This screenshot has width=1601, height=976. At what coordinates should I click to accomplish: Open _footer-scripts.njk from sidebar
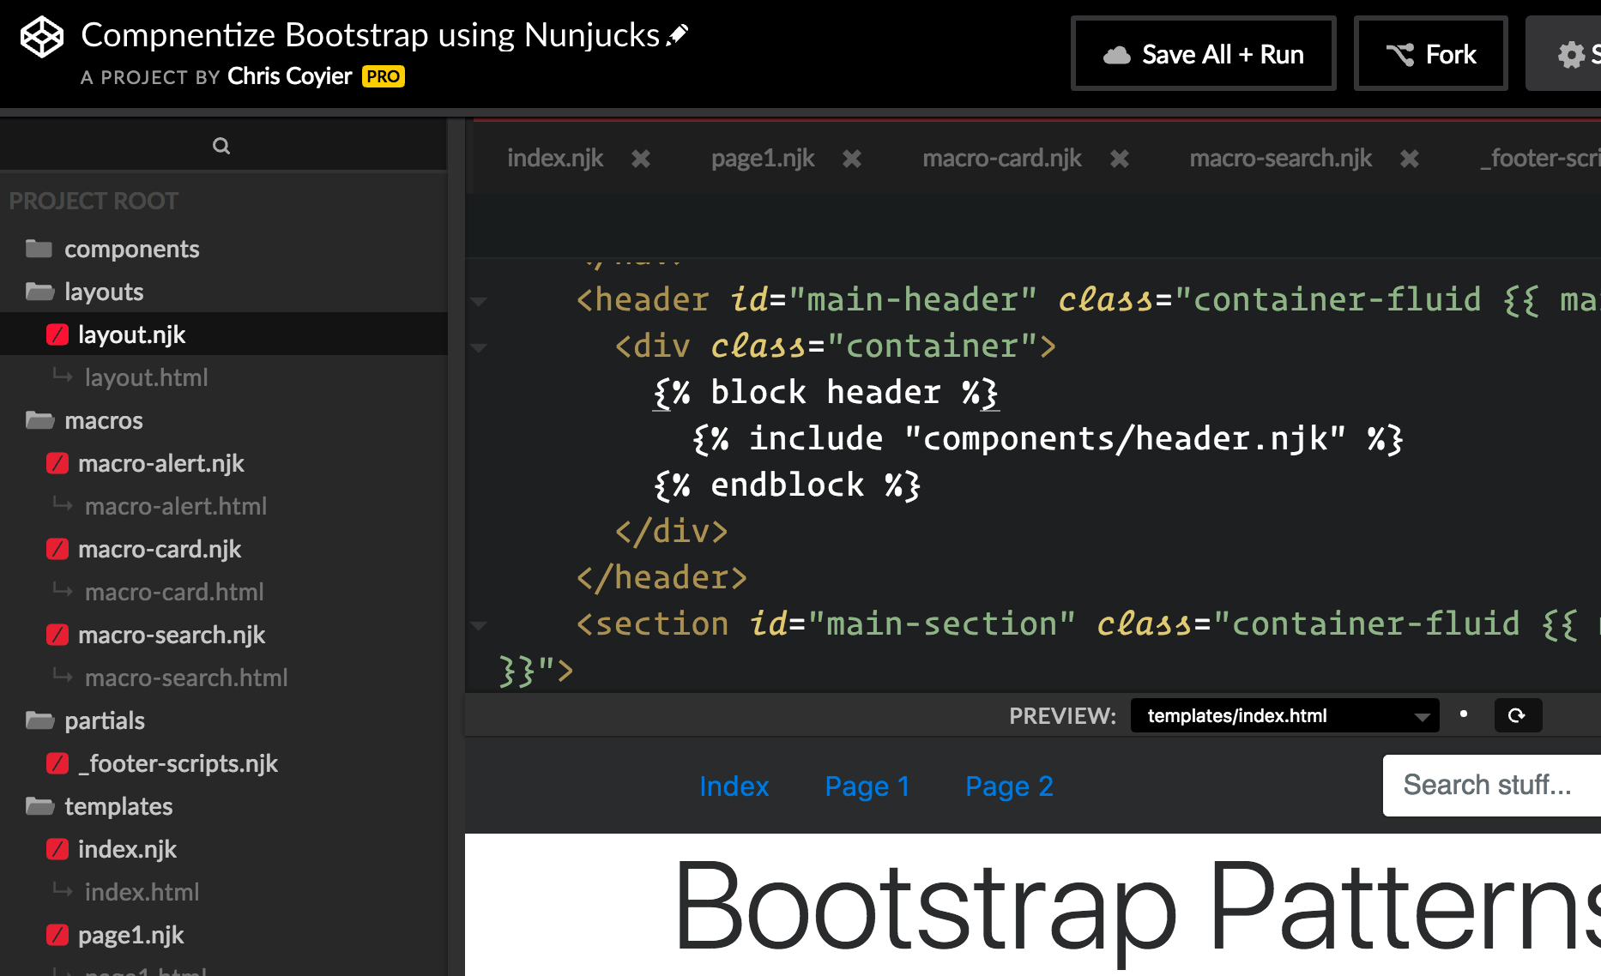(x=178, y=763)
